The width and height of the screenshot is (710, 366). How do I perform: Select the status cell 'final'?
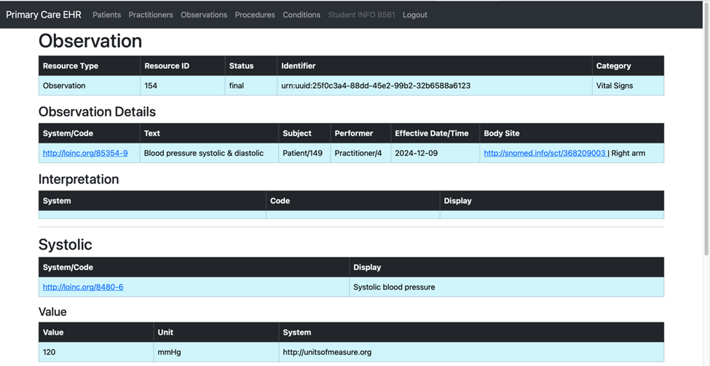[251, 86]
